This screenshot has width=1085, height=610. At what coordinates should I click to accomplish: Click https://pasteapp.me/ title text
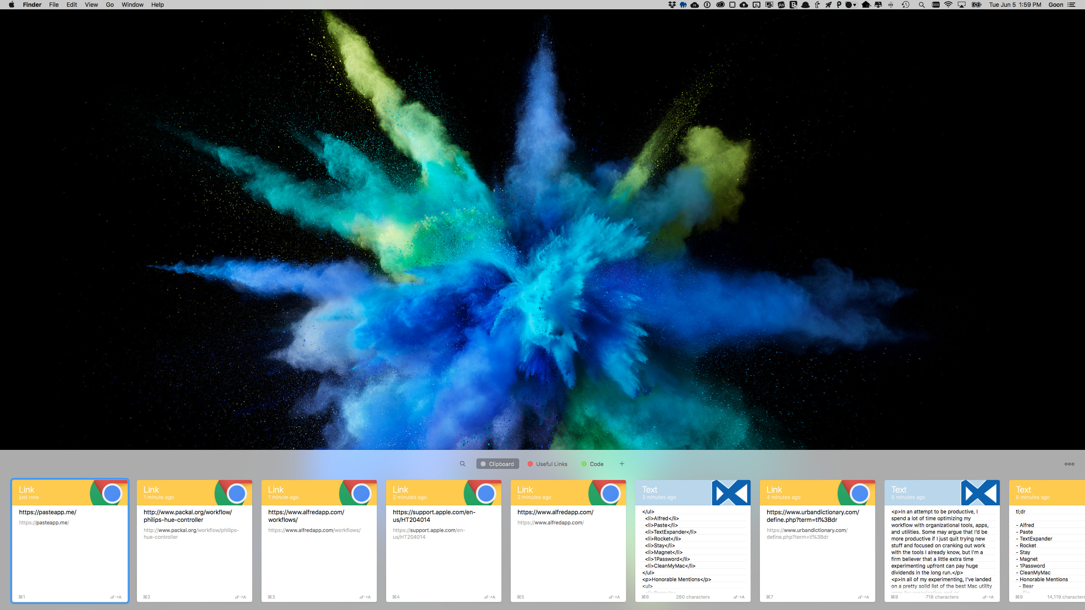[x=47, y=512]
